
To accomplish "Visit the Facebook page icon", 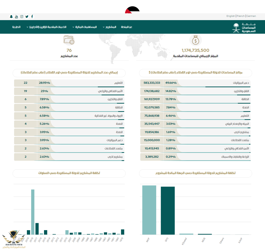I will tap(32, 17).
